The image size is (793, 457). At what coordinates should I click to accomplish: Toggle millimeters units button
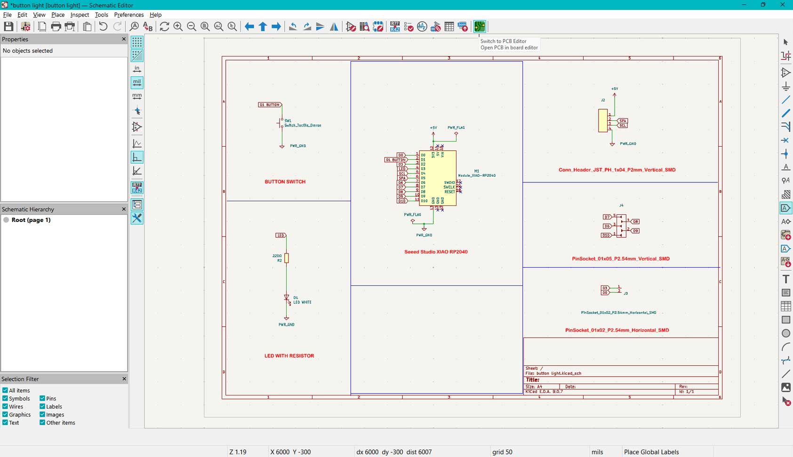click(137, 96)
